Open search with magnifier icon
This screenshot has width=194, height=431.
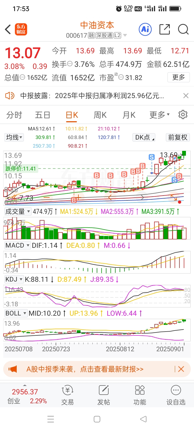pos(183,29)
